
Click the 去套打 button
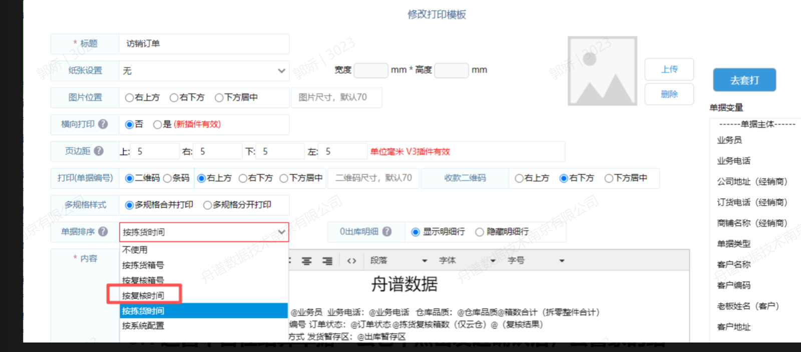(x=744, y=80)
